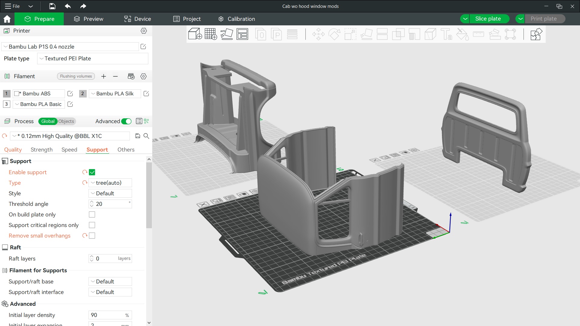Open the Bambu PLA Basic filament dropdown
Screen dimensions: 580x326
tap(39, 104)
